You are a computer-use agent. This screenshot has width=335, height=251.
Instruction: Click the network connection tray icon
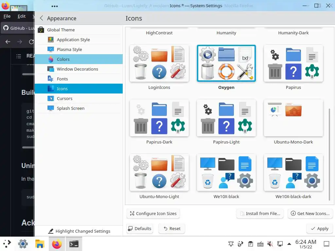(280, 244)
